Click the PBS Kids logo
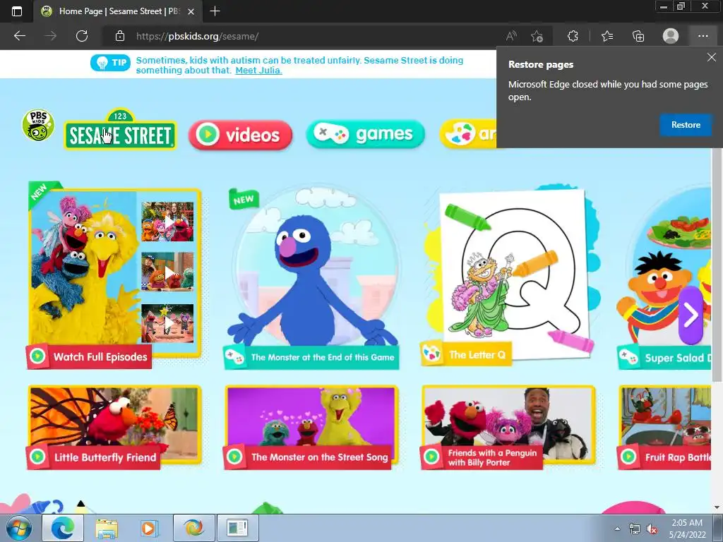Screen dimensions: 723x542 click(x=38, y=125)
